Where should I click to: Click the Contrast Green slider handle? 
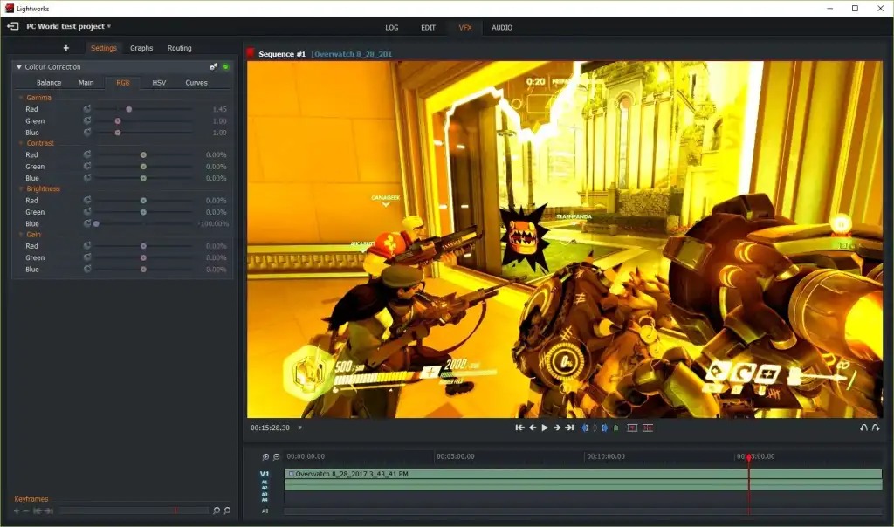143,167
